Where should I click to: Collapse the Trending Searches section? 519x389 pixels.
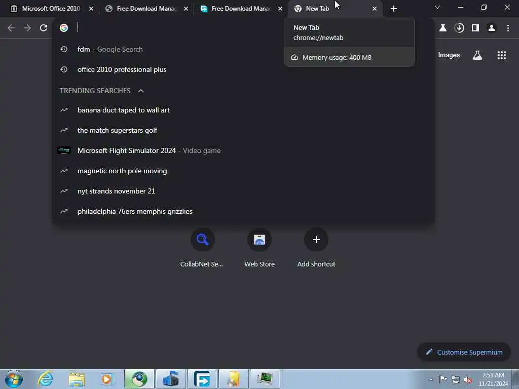141,91
